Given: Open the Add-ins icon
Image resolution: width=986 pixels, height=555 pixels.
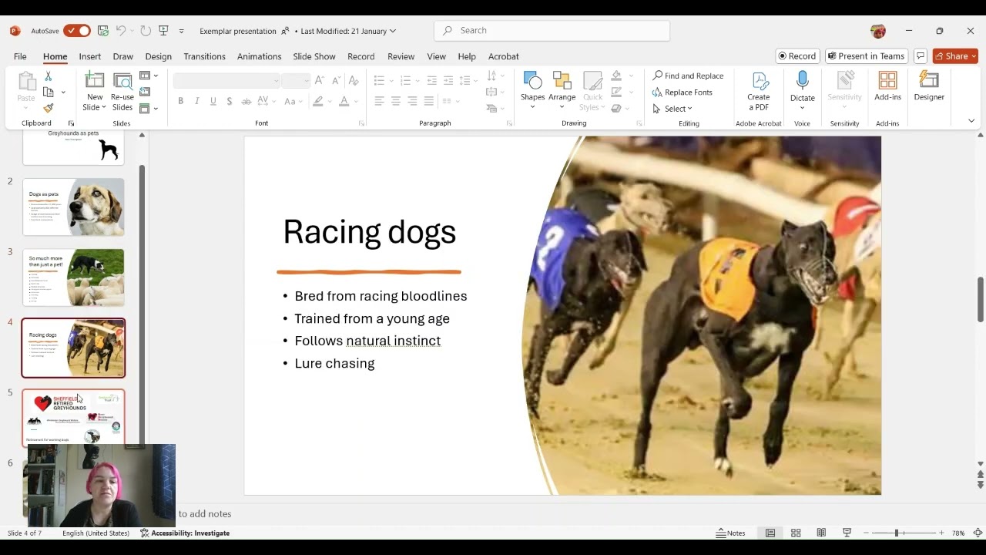Looking at the screenshot, I should tap(887, 80).
